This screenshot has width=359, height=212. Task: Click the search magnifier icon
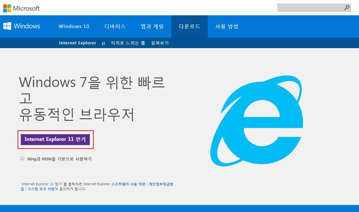pos(347,8)
